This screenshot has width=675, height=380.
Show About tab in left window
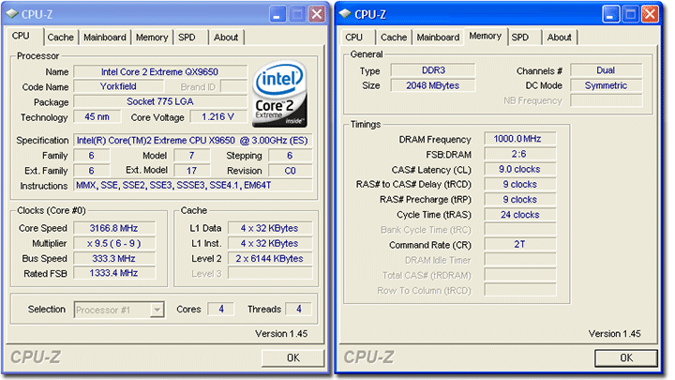226,38
